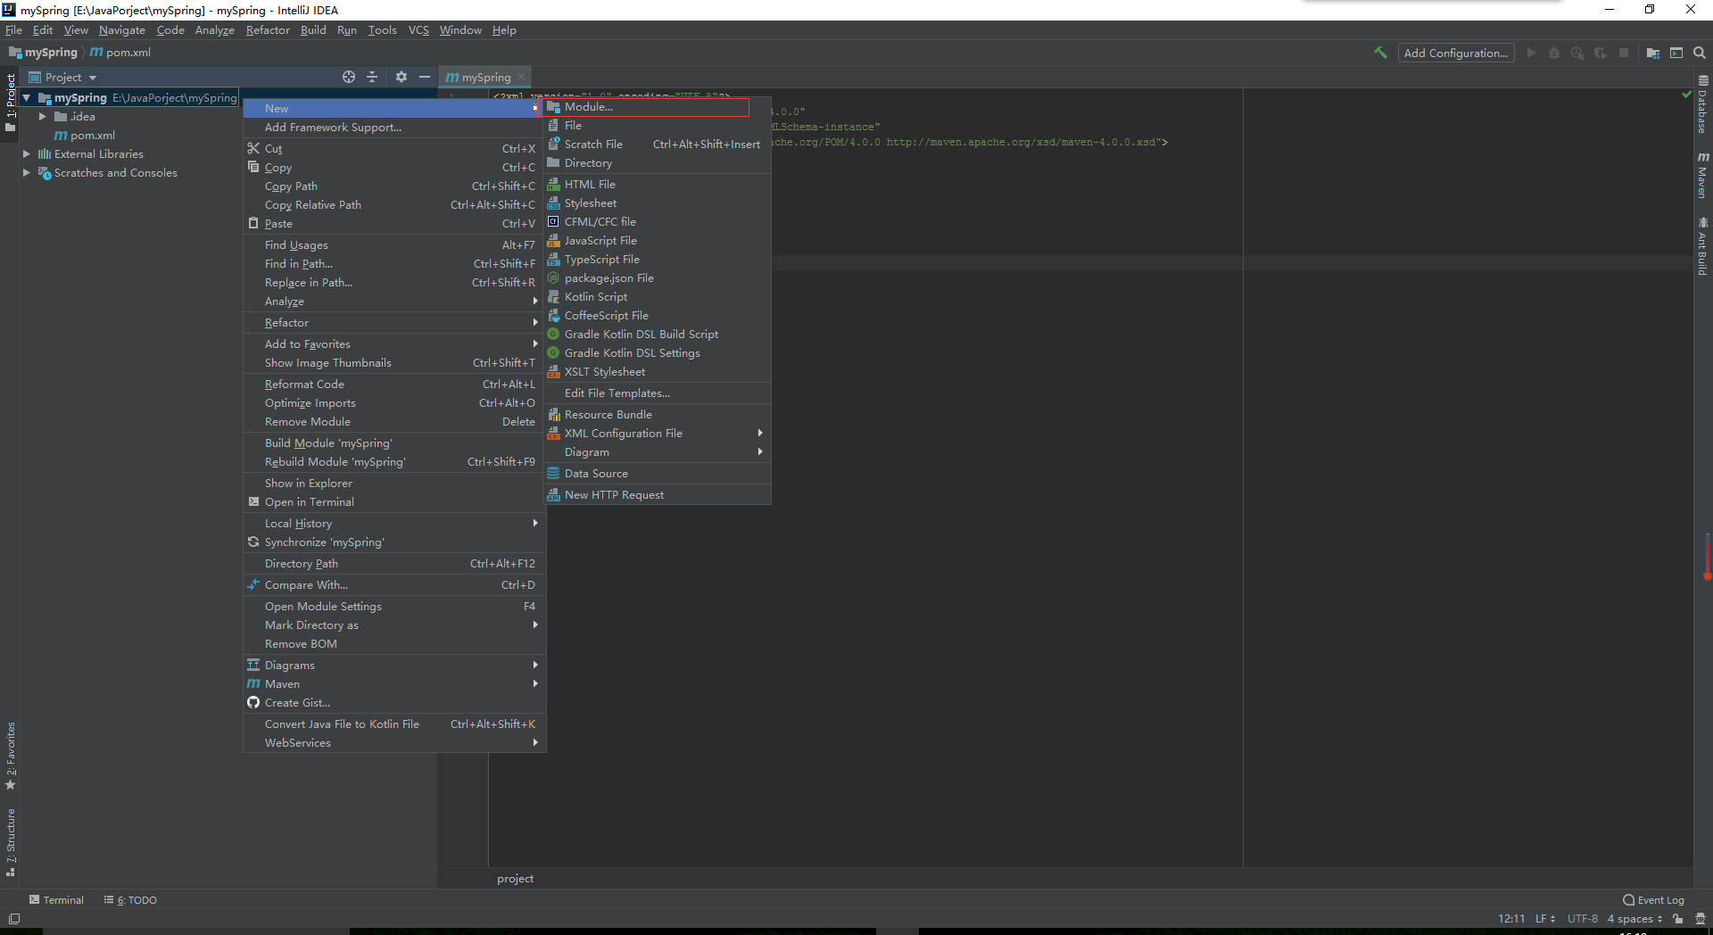Select pom.xml in project tree

pos(85,136)
